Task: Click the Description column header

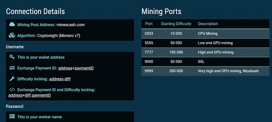Action: (x=208, y=24)
